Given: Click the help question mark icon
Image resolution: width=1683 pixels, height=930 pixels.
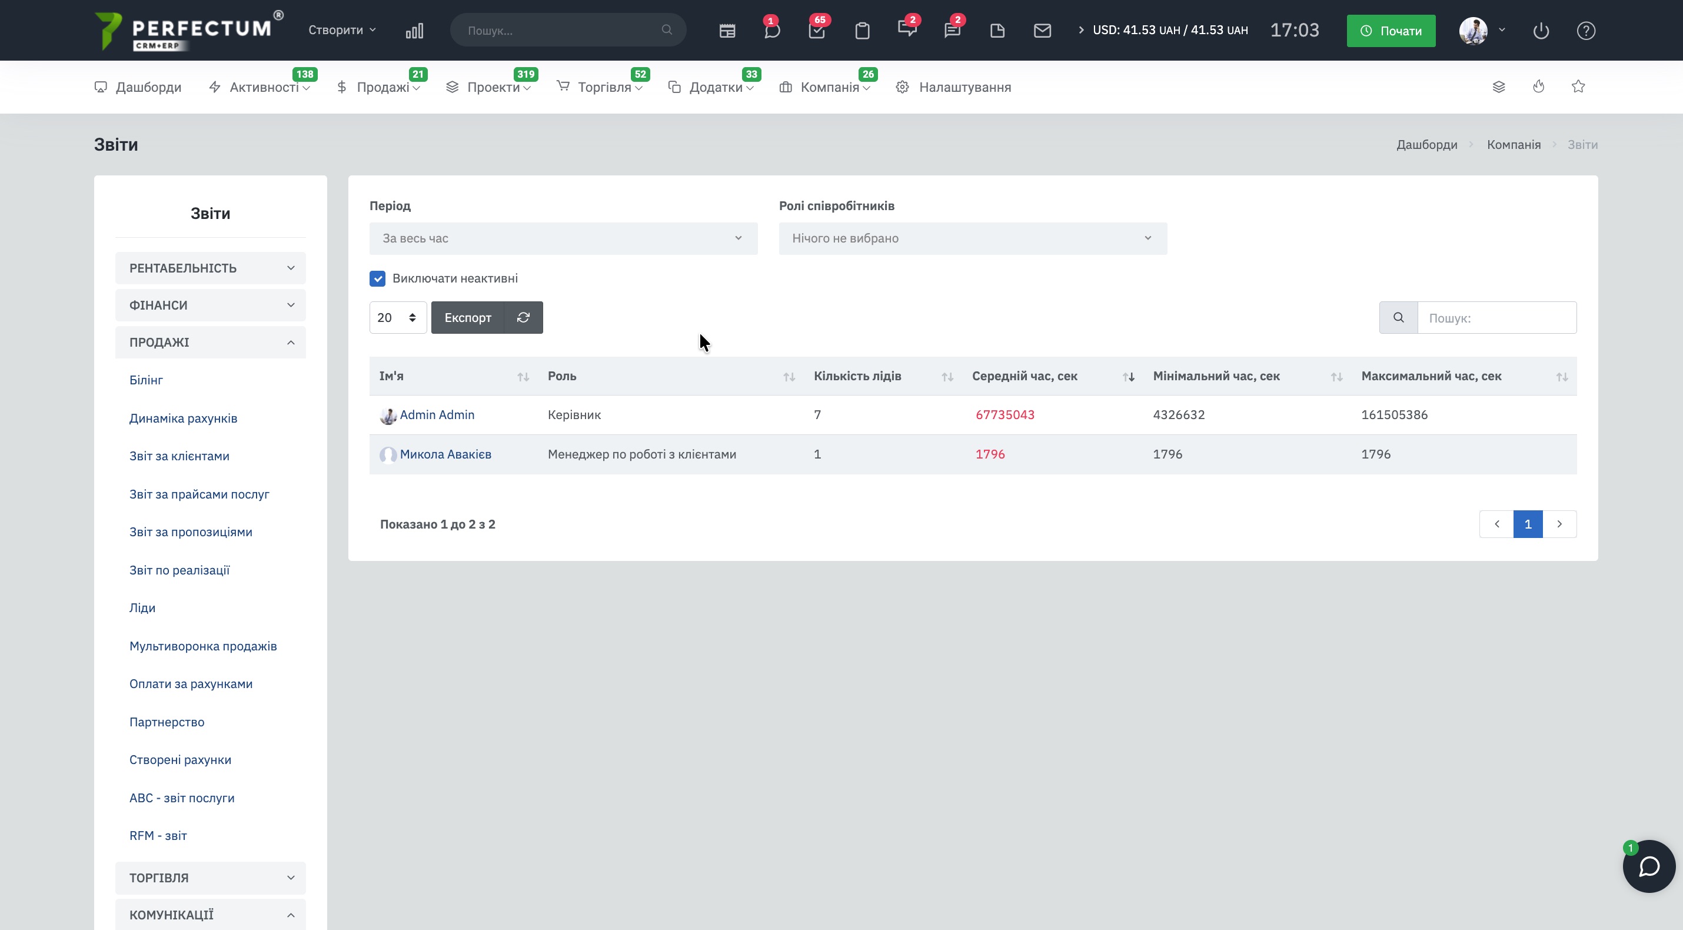Looking at the screenshot, I should coord(1586,31).
